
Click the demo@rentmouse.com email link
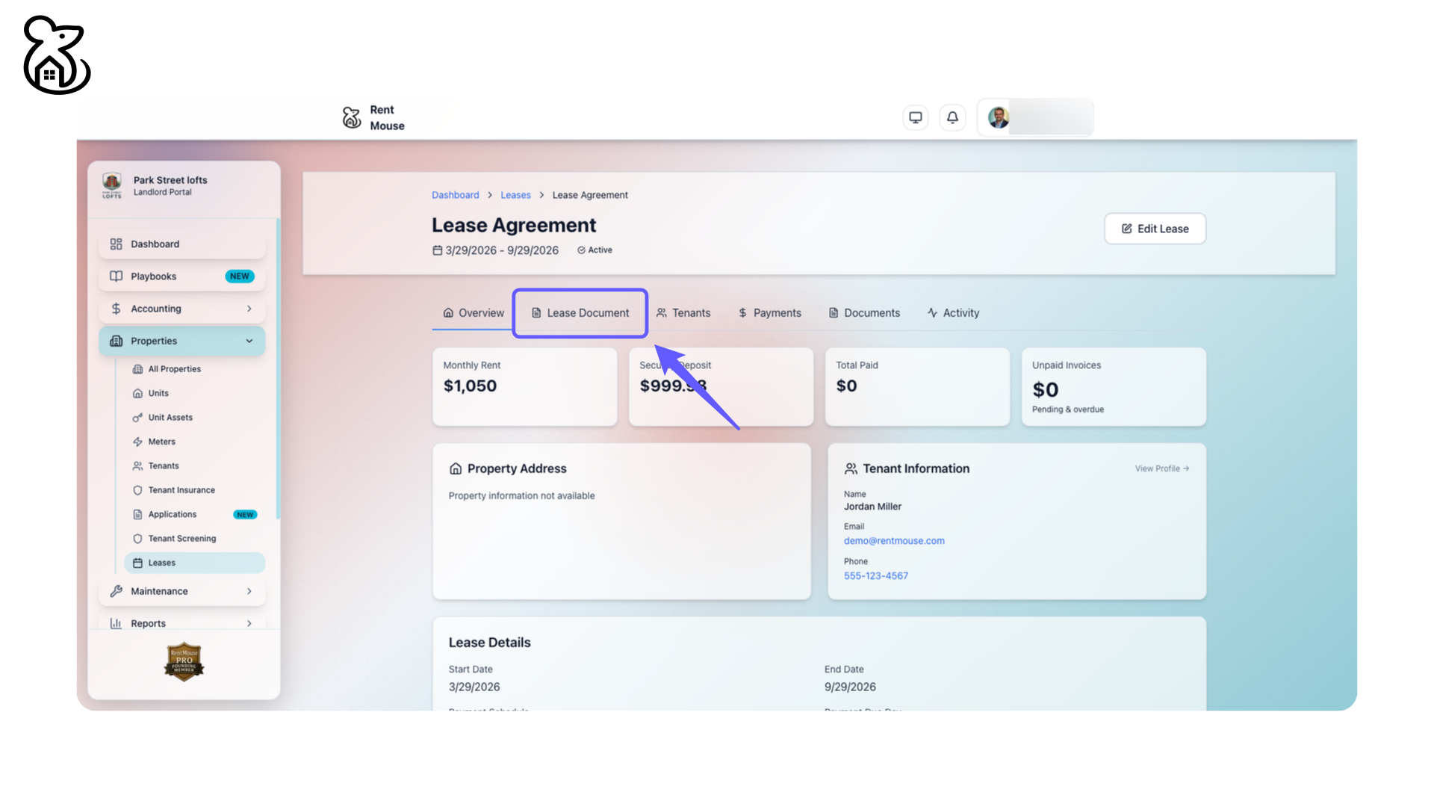coord(894,541)
